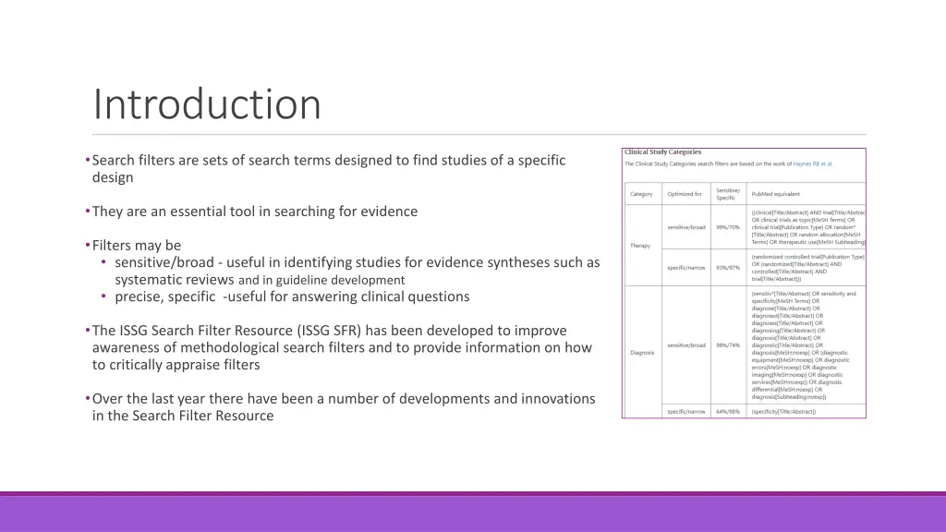Click Diagnosis sensitive/broad PubMed query text
946x532 pixels.
[x=804, y=345]
